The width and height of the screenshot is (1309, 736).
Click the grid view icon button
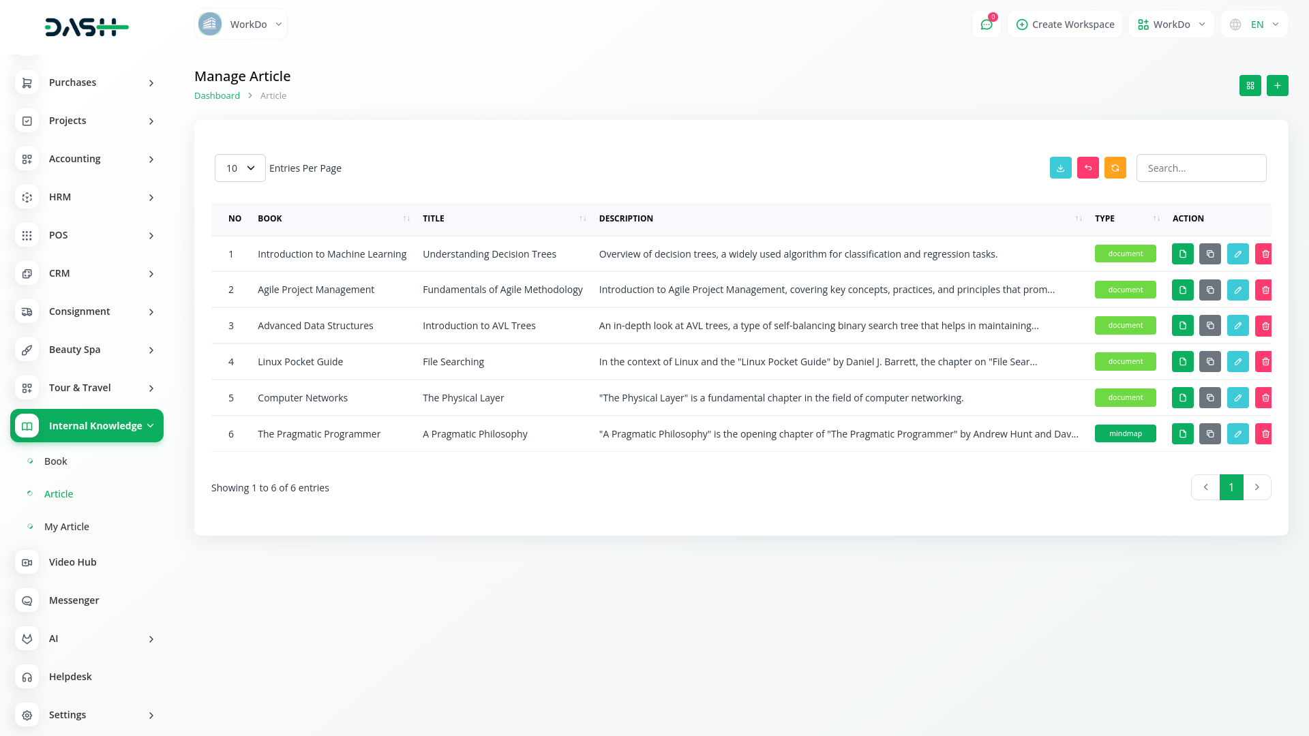pos(1250,86)
